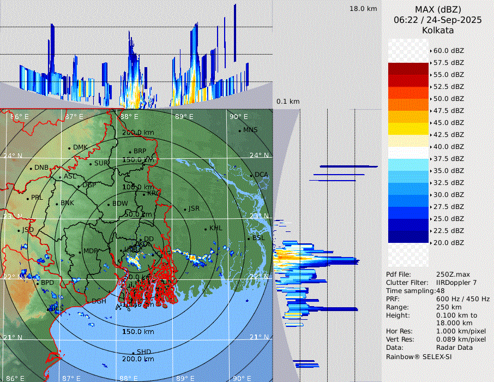This screenshot has height=382, width=494.
Task: Select the BRP station marker
Action: [x=130, y=152]
